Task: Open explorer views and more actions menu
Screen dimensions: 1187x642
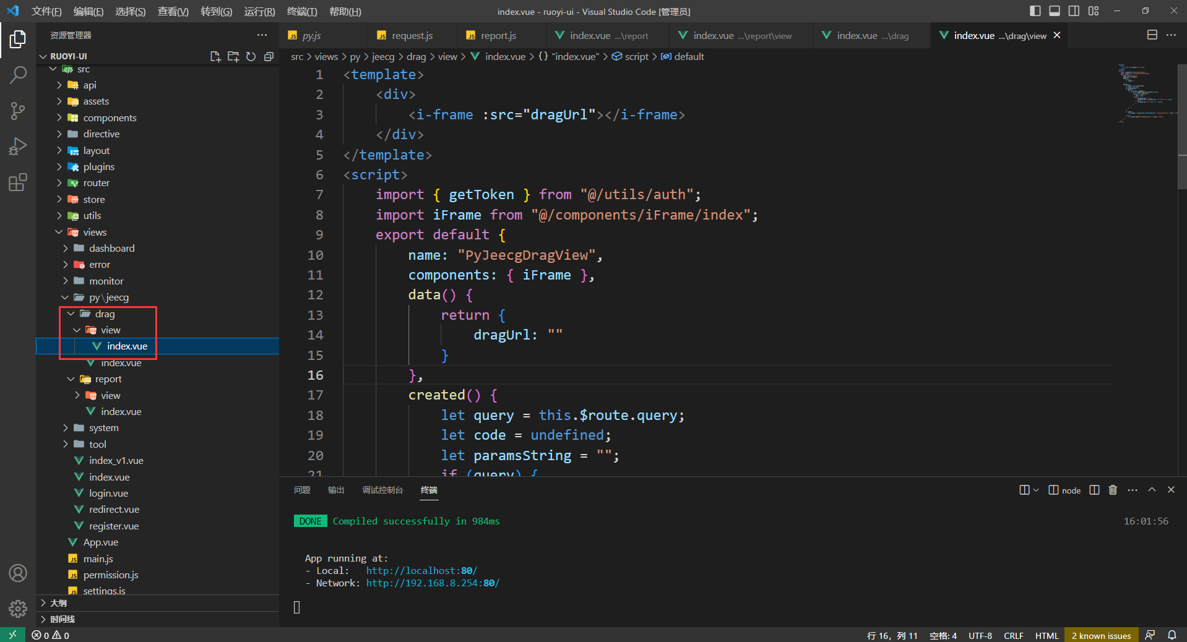Action: click(x=262, y=35)
